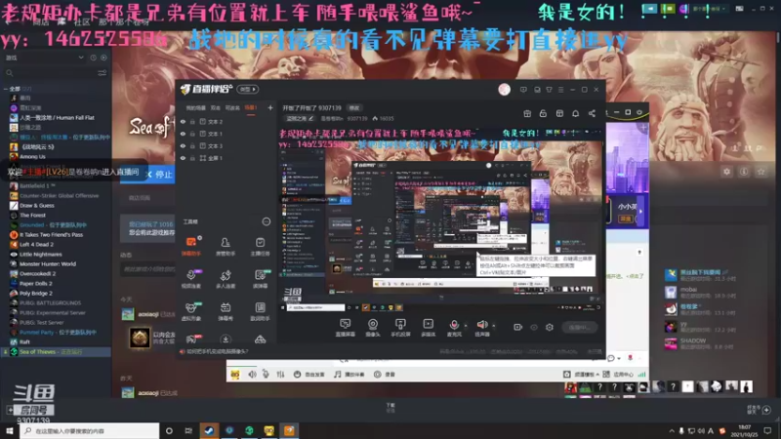Show hidden system tray icons

(x=672, y=430)
